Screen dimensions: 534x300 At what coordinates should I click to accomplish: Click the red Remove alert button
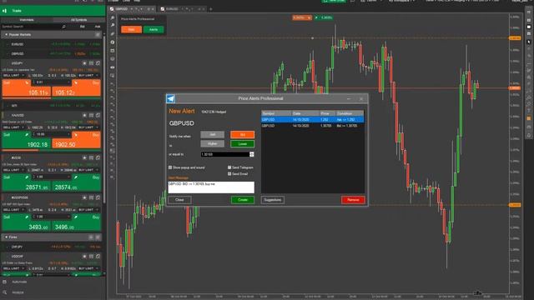pos(353,200)
